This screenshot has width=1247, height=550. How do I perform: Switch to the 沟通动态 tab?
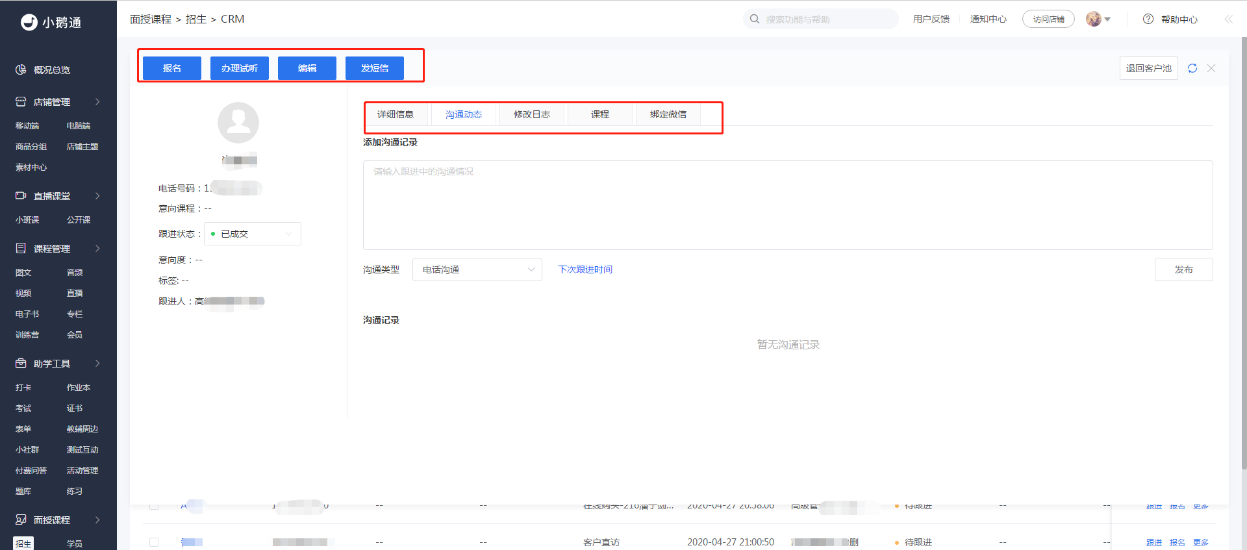click(464, 114)
